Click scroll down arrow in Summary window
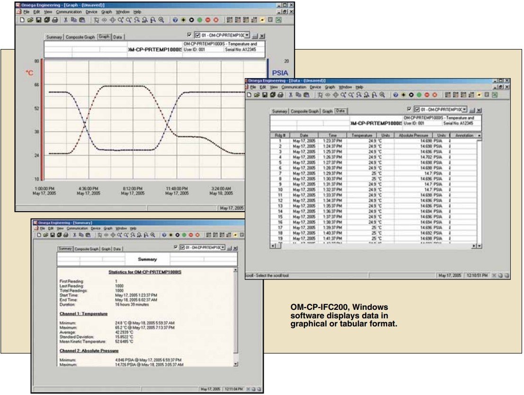Viewport: 524px width, 395px height. 236,364
